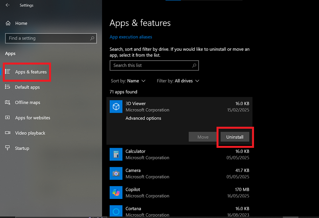The height and width of the screenshot is (218, 319).
Task: Click the 41.7 KB size of Camera
Action: (242, 171)
